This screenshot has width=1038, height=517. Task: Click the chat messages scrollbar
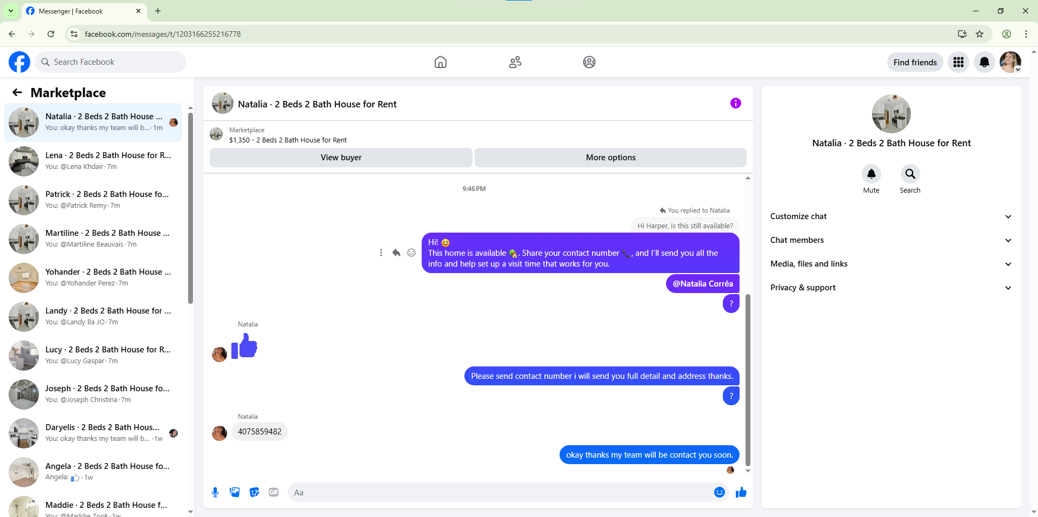(x=748, y=380)
